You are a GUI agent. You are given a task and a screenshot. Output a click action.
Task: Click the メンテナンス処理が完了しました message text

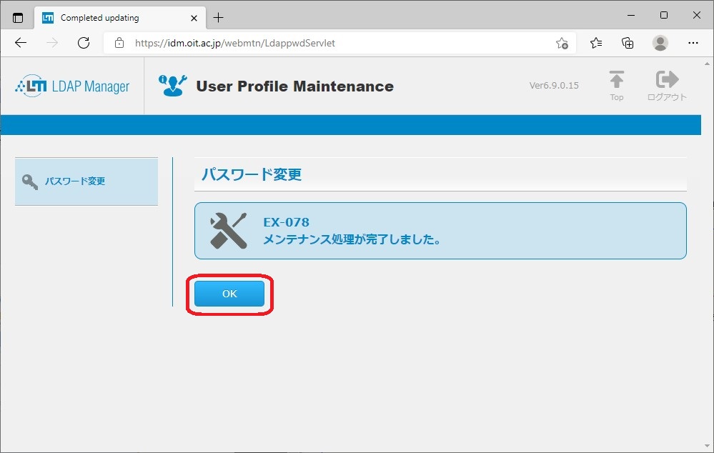(x=352, y=239)
